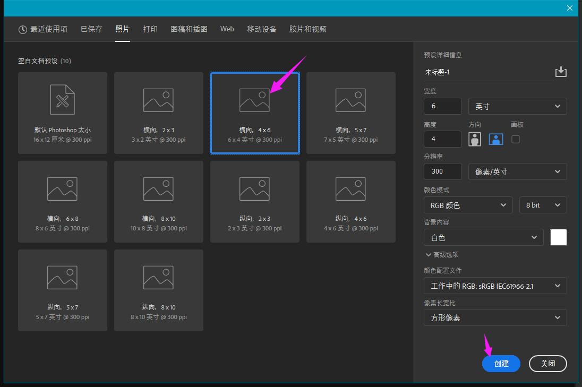
Task: Switch to the 打印 tab
Action: pos(150,29)
